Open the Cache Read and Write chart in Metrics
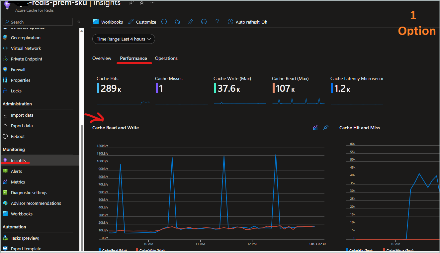440x253 pixels. [x=315, y=127]
